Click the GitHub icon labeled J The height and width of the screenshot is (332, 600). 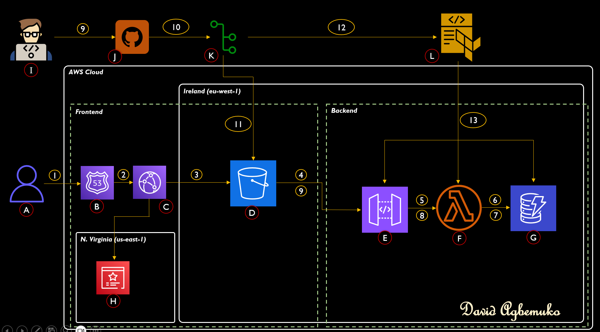point(132,37)
